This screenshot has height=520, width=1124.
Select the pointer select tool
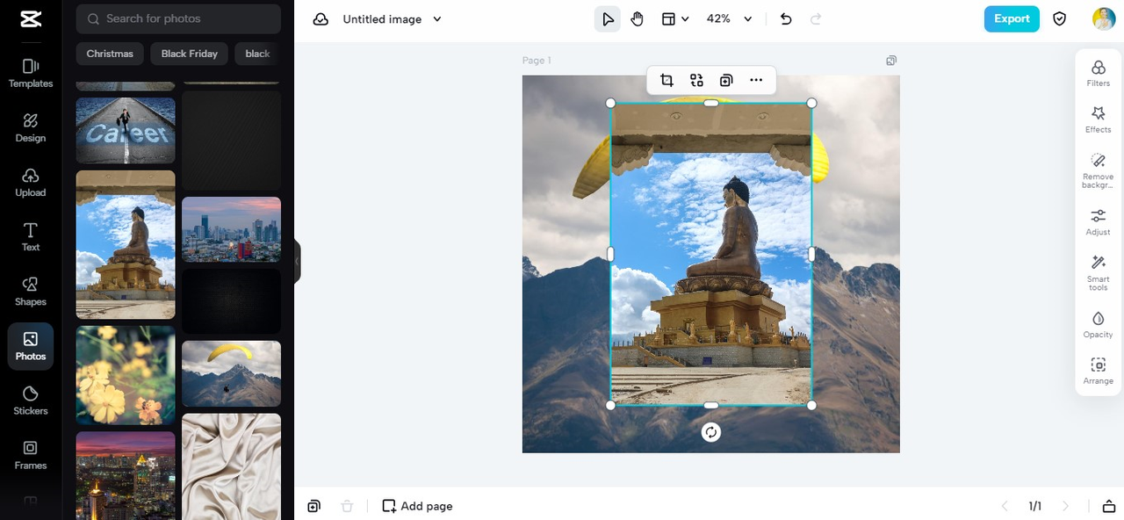click(x=607, y=19)
